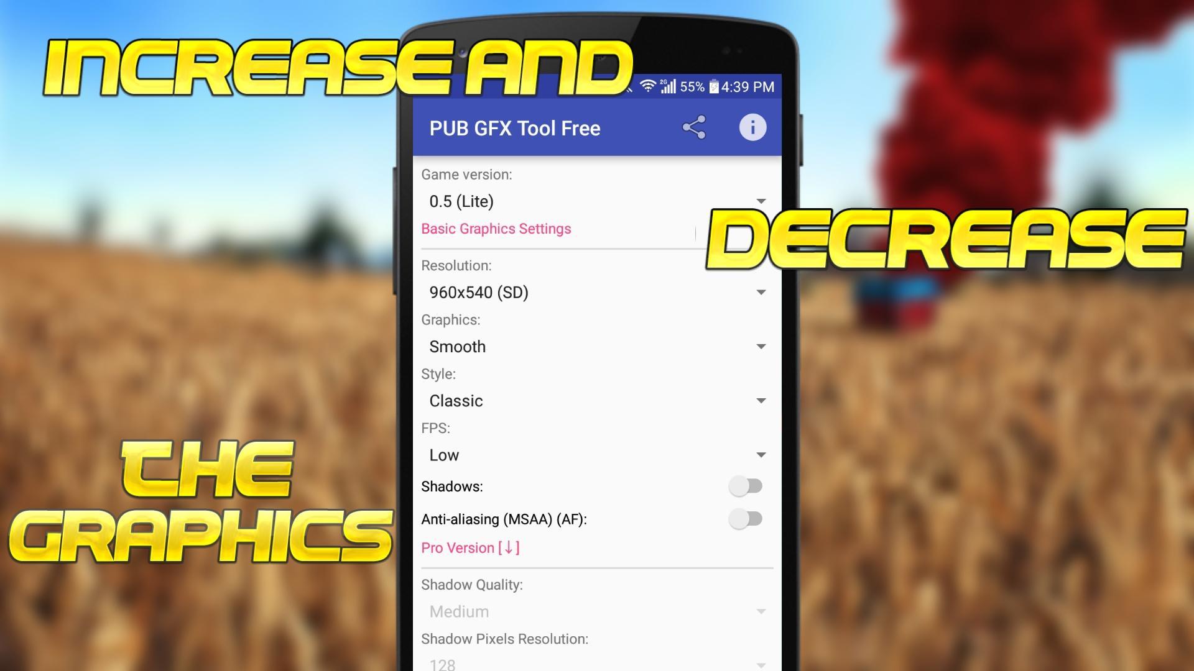Open the Resolution 960x540 SD dropdown
This screenshot has width=1194, height=671.
(x=596, y=293)
